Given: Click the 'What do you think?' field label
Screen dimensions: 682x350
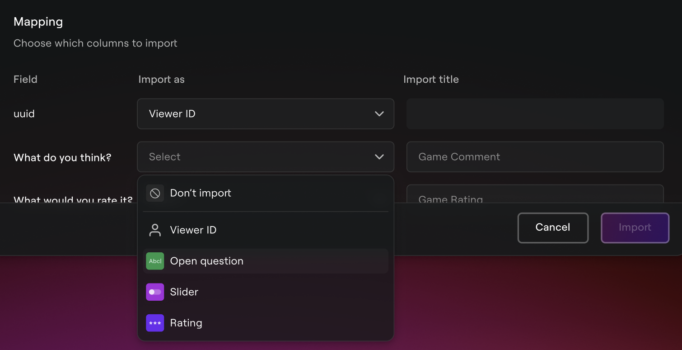Looking at the screenshot, I should coord(62,158).
